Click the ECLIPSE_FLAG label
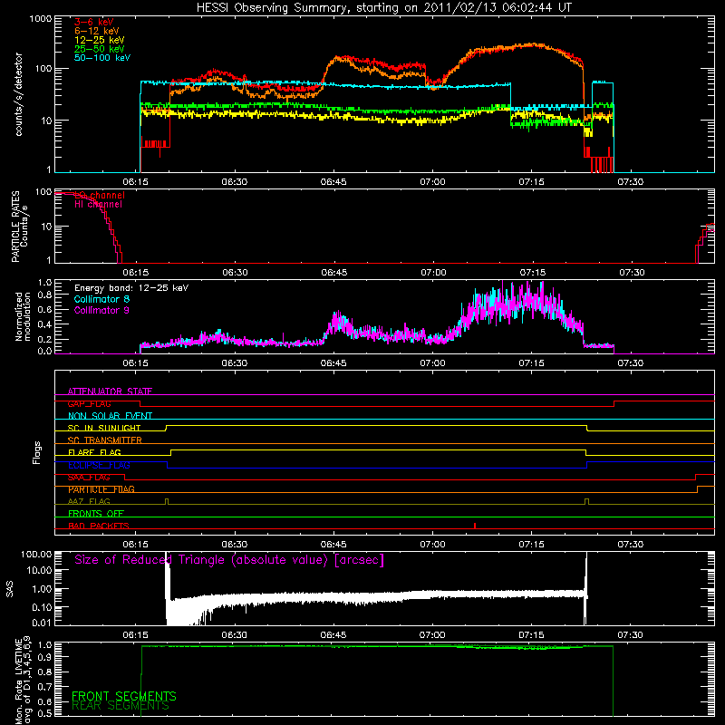The height and width of the screenshot is (725, 725). pyautogui.click(x=99, y=465)
